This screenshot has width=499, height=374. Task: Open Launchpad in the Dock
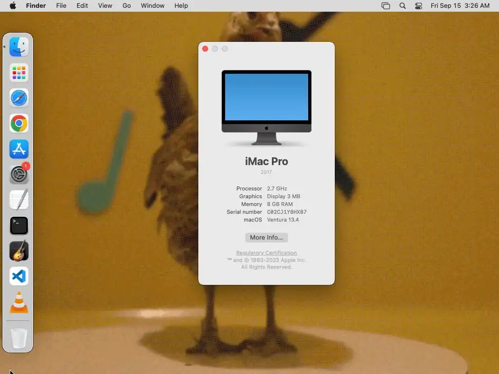coord(19,73)
